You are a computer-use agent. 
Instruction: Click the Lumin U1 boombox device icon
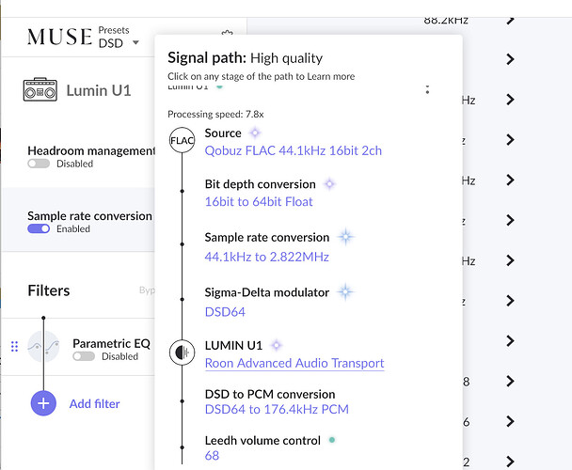coord(40,89)
